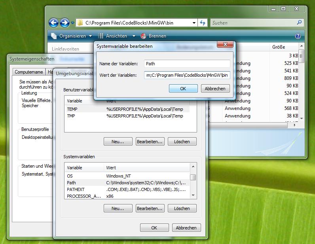Click the folder icon in address bar

click(80, 23)
